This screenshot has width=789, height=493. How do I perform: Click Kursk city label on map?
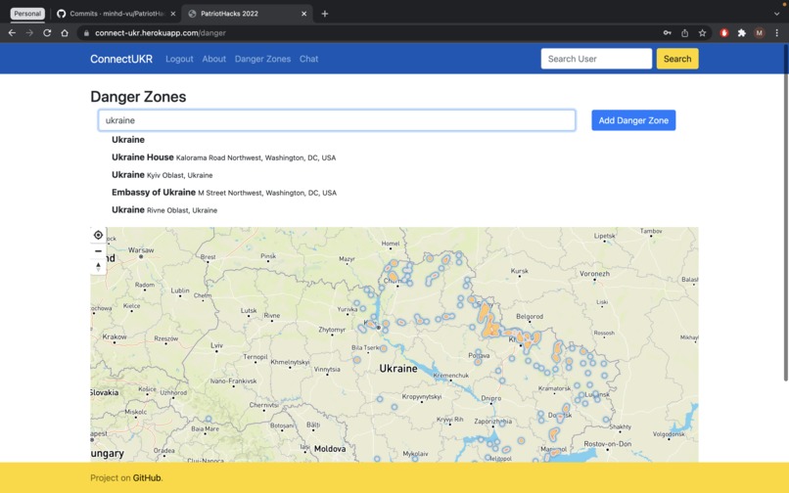point(519,271)
